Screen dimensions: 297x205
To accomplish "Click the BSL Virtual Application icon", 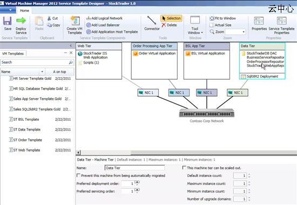I will (188, 53).
